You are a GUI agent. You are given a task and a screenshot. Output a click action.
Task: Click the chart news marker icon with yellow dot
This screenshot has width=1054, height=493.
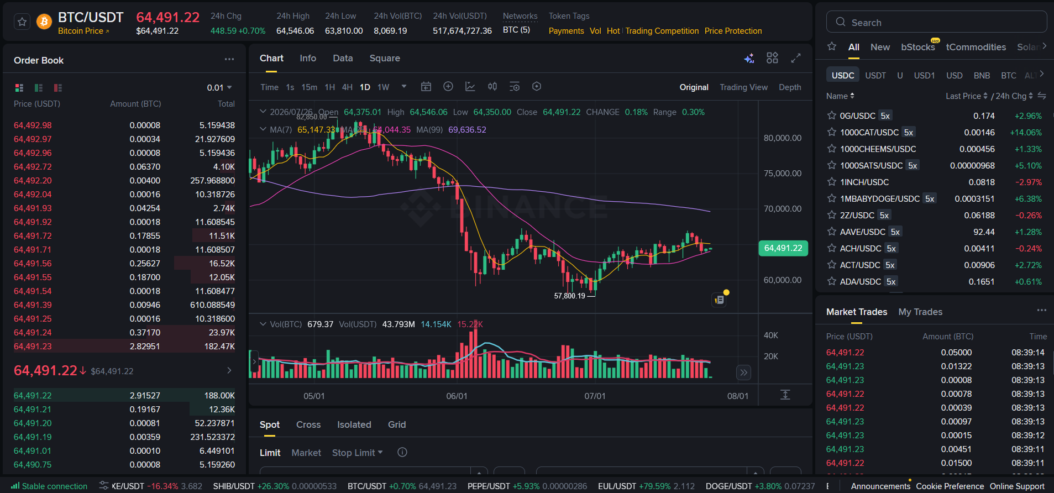click(x=720, y=299)
